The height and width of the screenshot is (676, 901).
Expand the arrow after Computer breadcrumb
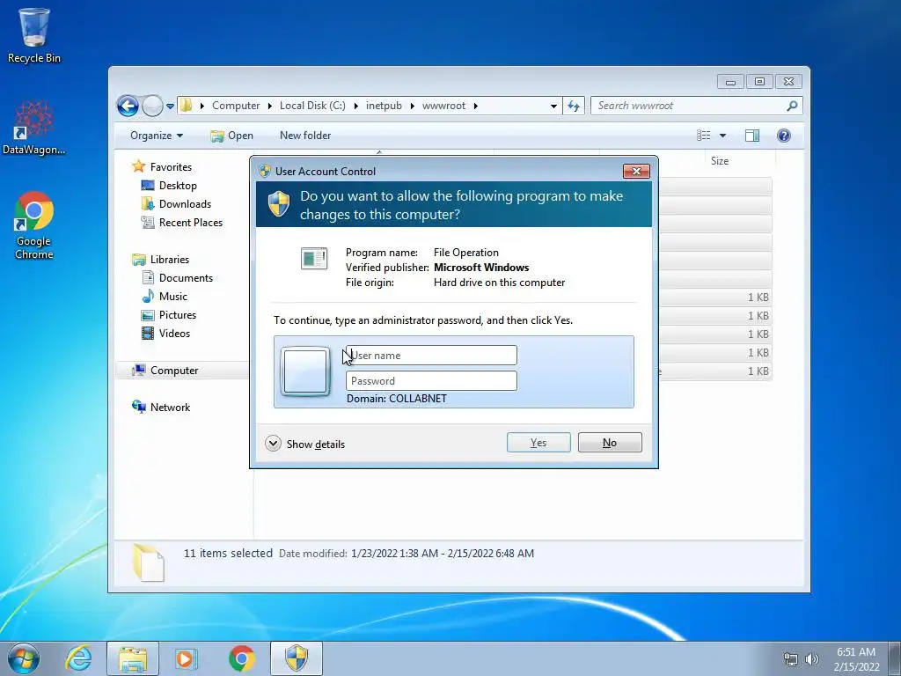[269, 106]
